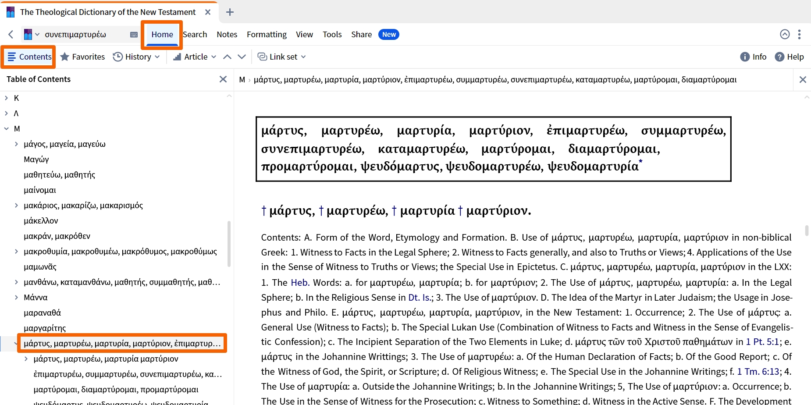Open the Link set dropdown
811x405 pixels.
(x=281, y=57)
